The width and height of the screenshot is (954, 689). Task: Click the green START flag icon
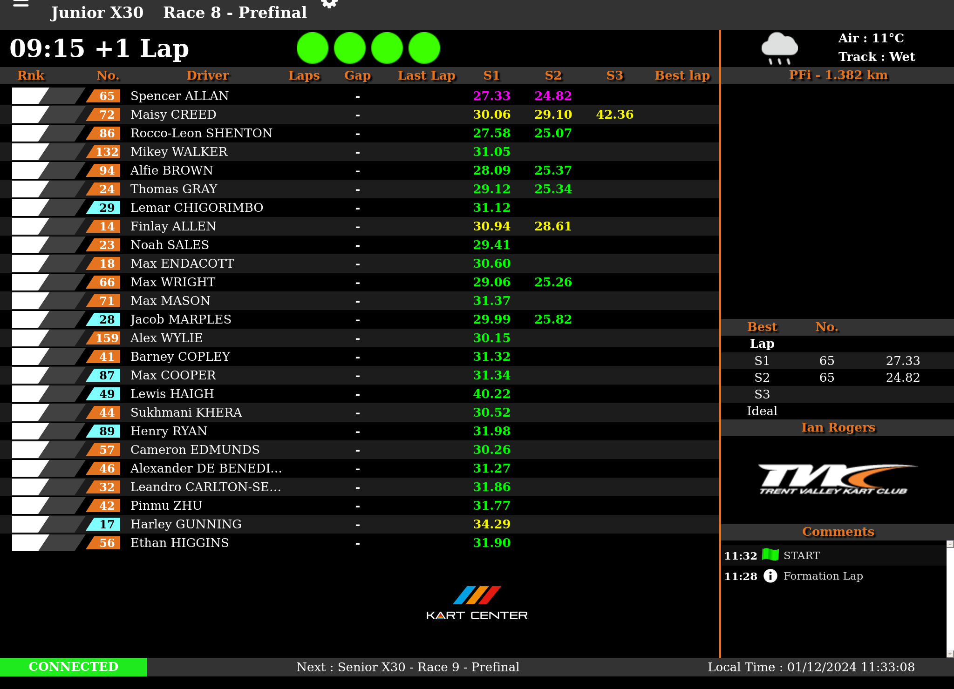click(x=770, y=555)
